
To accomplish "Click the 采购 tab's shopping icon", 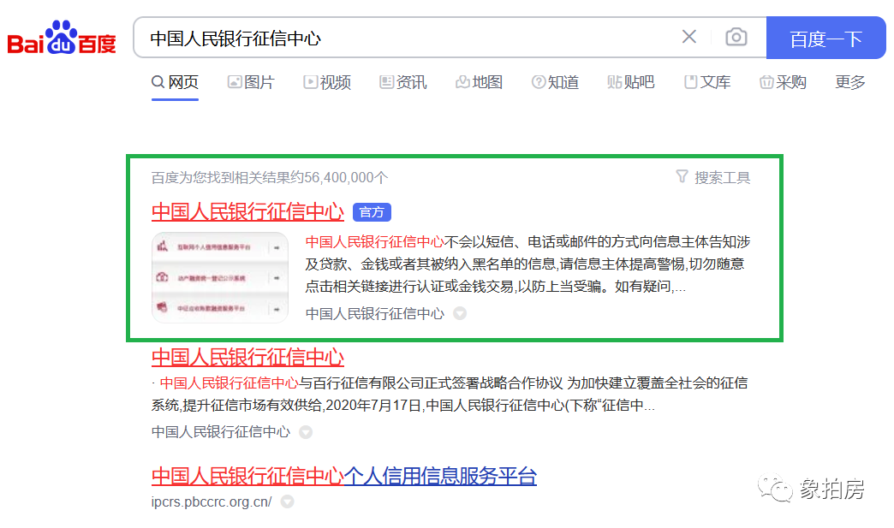I will coord(766,82).
